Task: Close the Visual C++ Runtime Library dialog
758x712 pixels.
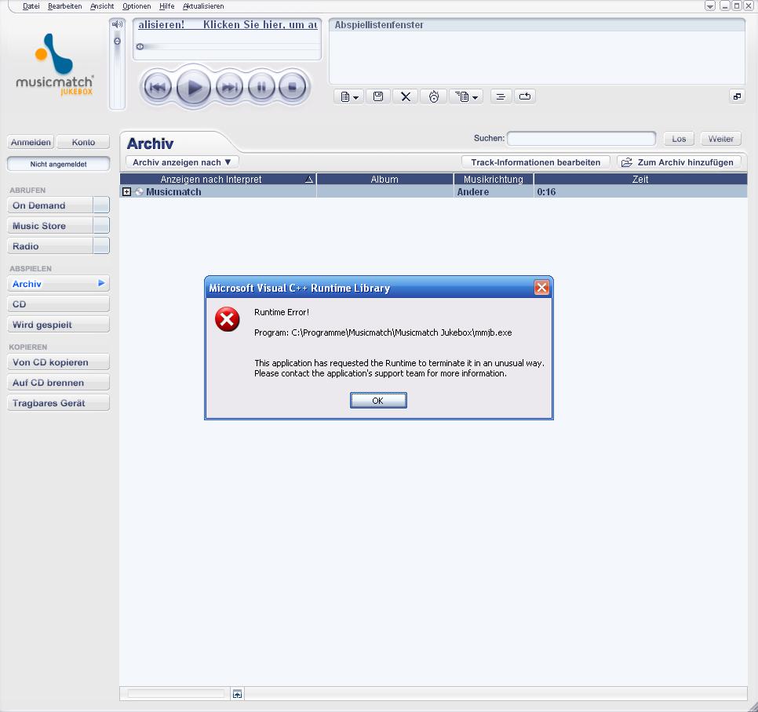Action: (x=541, y=288)
